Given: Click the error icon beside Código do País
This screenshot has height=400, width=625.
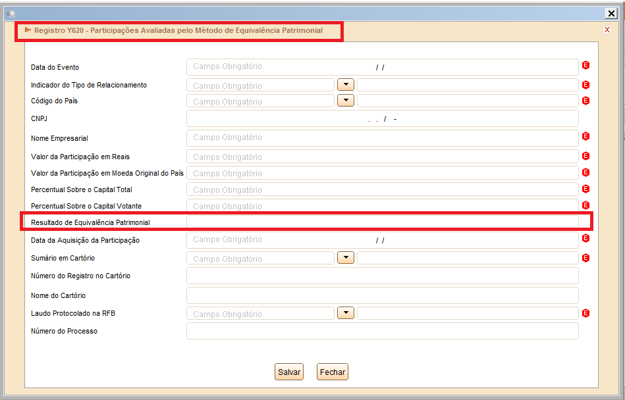Looking at the screenshot, I should [x=585, y=101].
